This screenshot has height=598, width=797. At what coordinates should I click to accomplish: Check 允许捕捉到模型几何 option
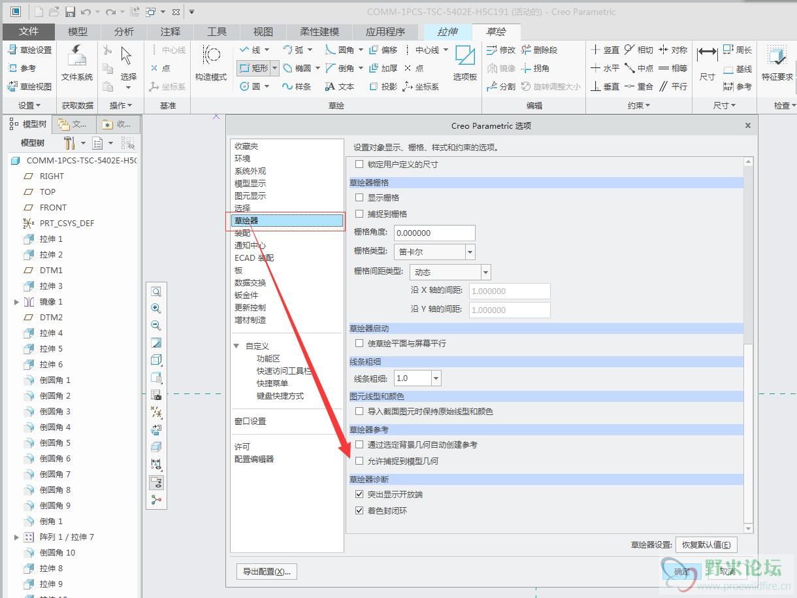[359, 461]
